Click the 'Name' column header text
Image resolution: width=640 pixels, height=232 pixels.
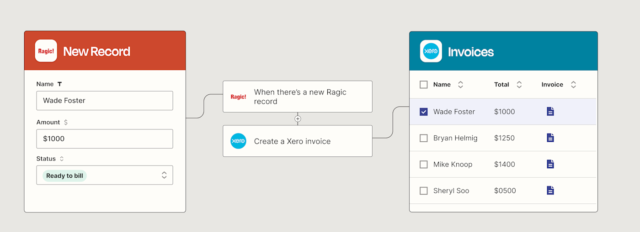click(x=442, y=85)
